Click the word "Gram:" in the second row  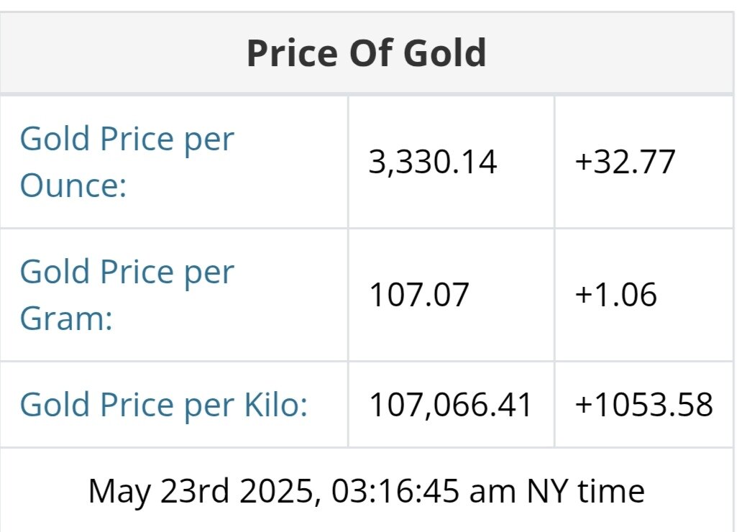(x=66, y=318)
